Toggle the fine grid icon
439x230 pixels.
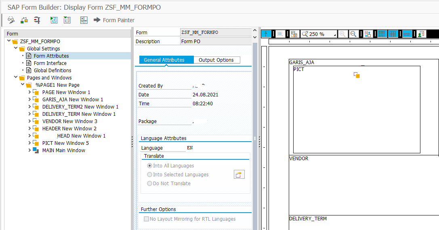tap(381, 34)
